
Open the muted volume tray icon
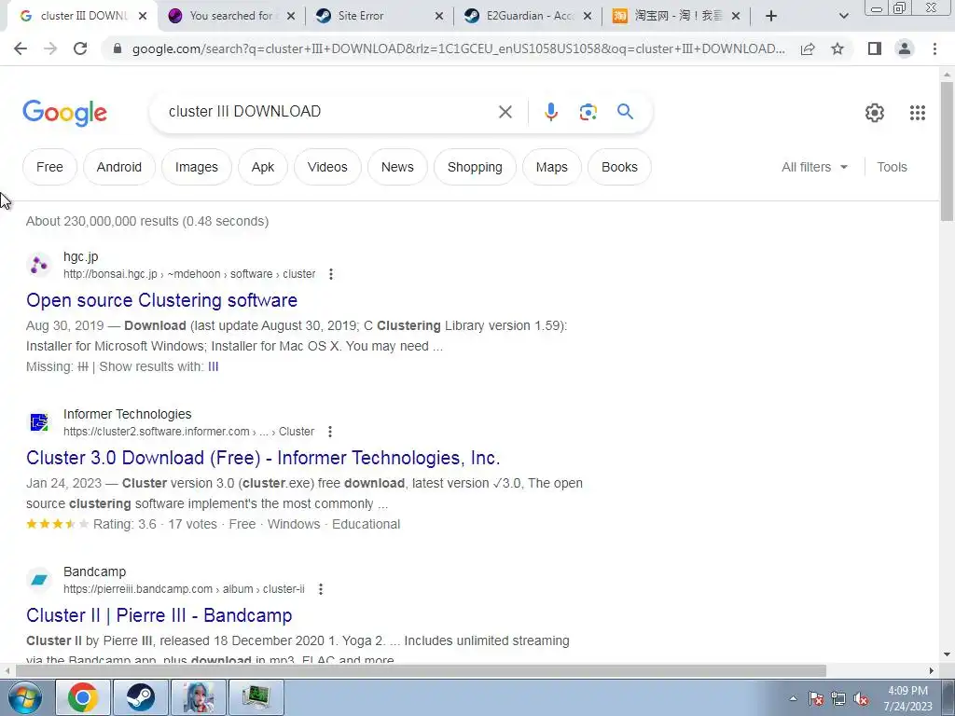(861, 698)
